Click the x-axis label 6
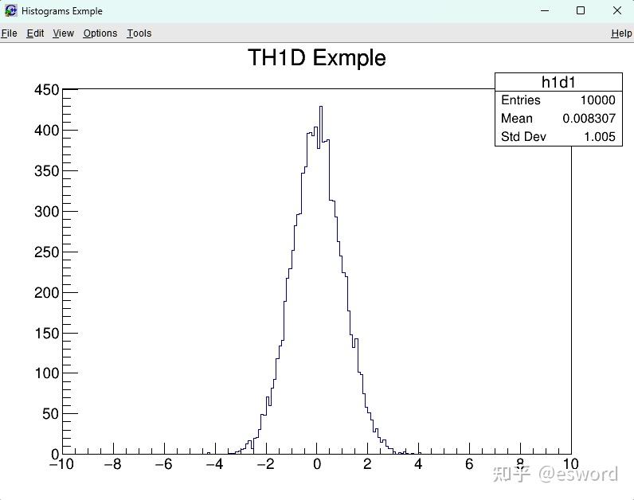Image resolution: width=634 pixels, height=500 pixels. (x=469, y=464)
